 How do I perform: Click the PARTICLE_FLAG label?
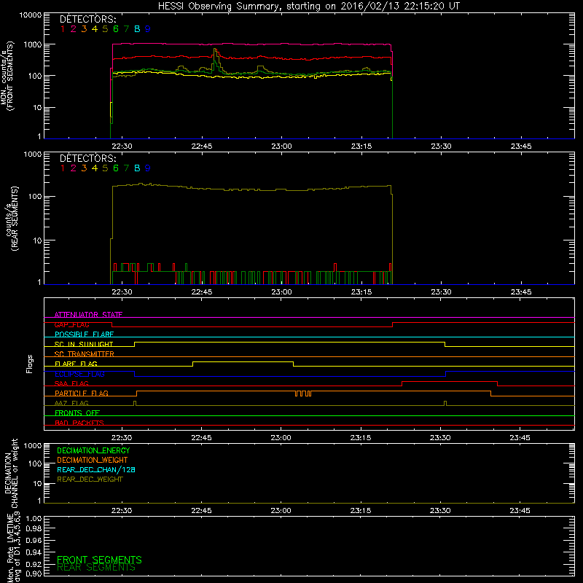(82, 393)
